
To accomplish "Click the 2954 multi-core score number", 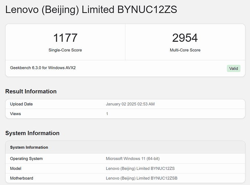I will [185, 38].
